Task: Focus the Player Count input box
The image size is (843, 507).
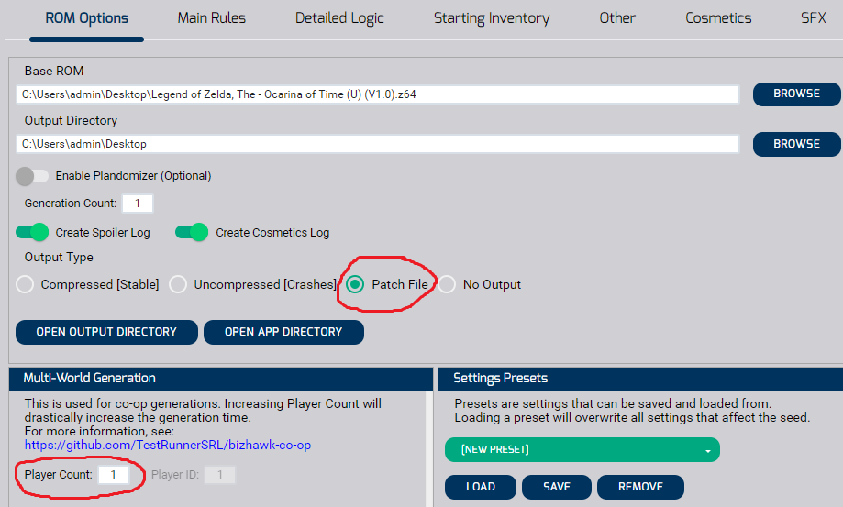Action: pos(114,475)
